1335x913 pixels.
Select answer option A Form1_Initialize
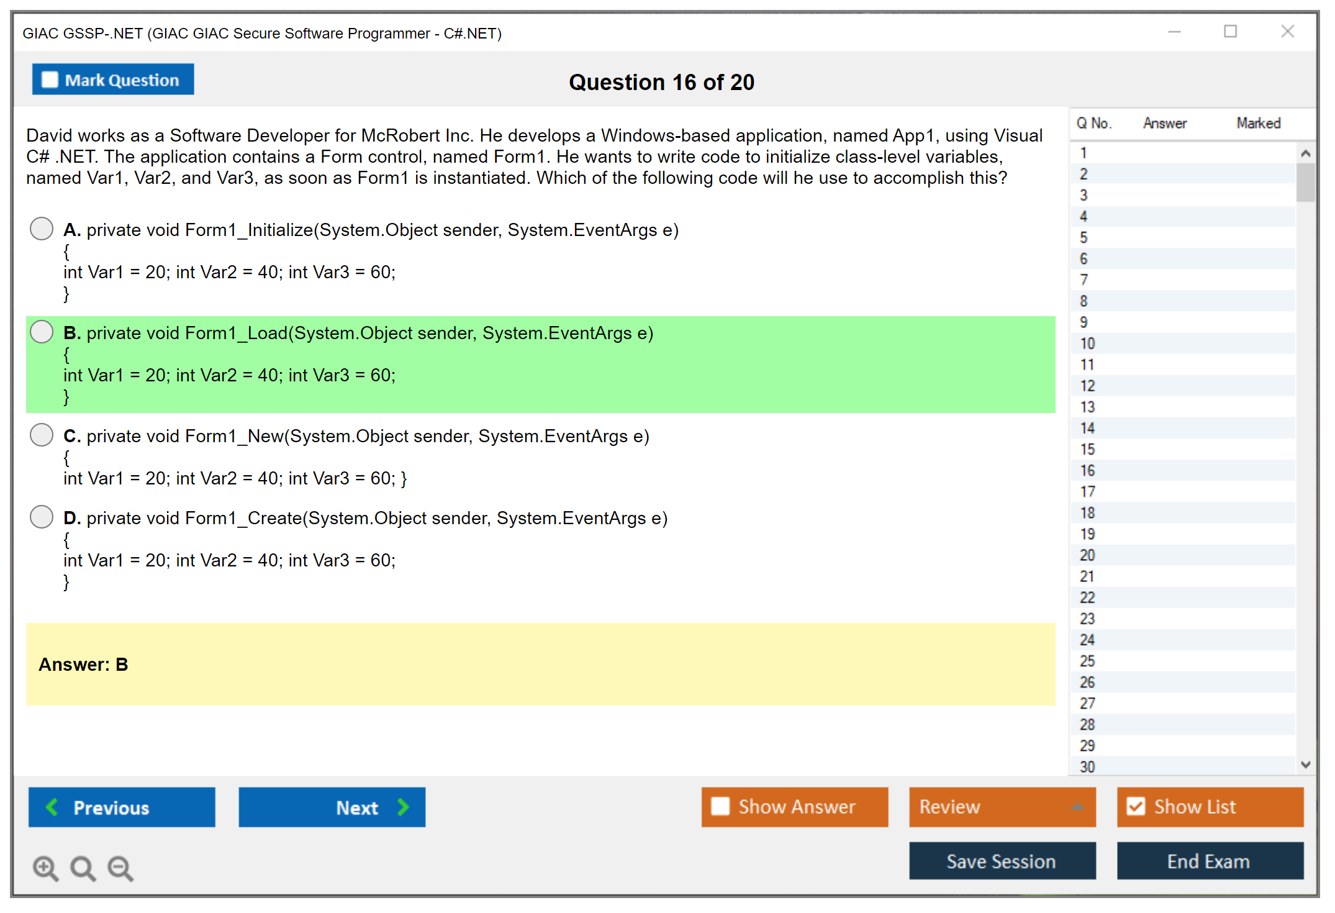tap(42, 229)
